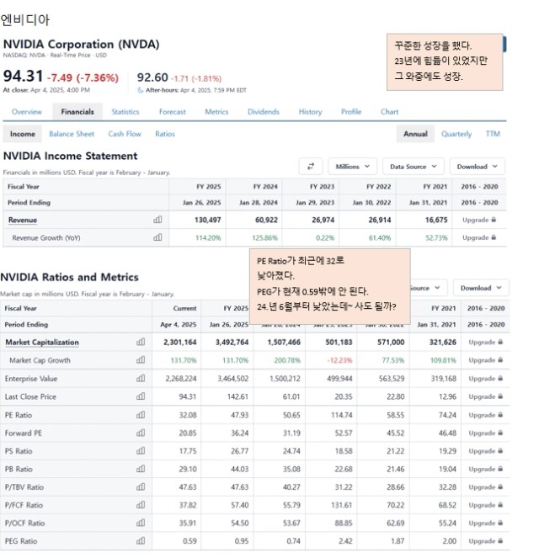Click the 2016 - 2020 income column header
The height and width of the screenshot is (558, 539).
tap(479, 187)
